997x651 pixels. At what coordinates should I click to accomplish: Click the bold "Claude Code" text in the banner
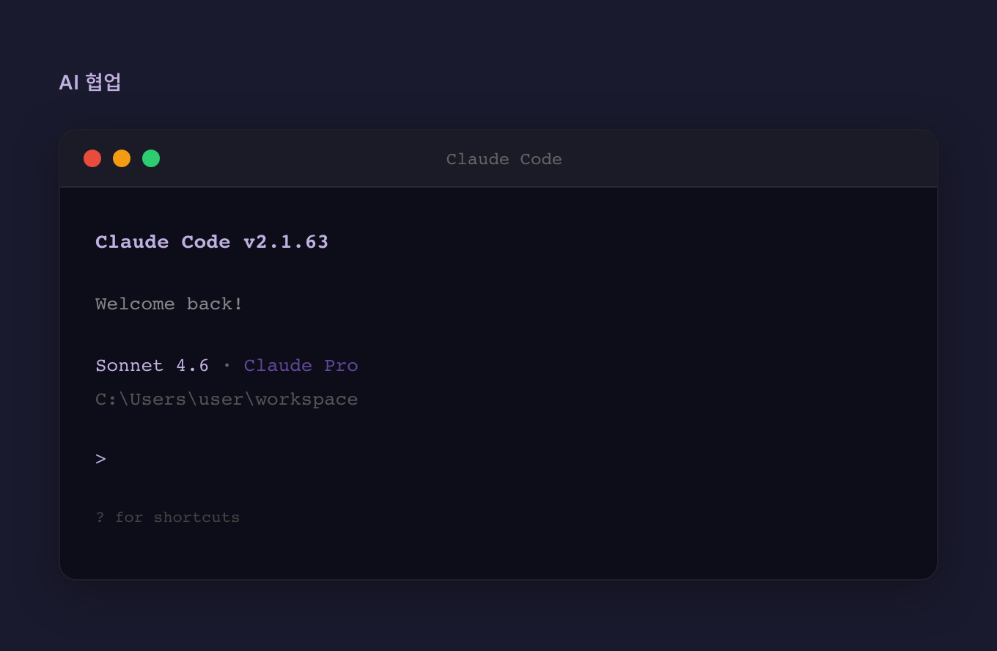[x=163, y=242]
